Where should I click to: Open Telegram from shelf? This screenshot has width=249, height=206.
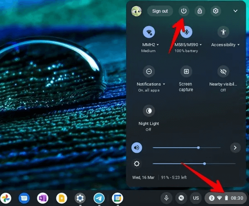tap(99, 198)
